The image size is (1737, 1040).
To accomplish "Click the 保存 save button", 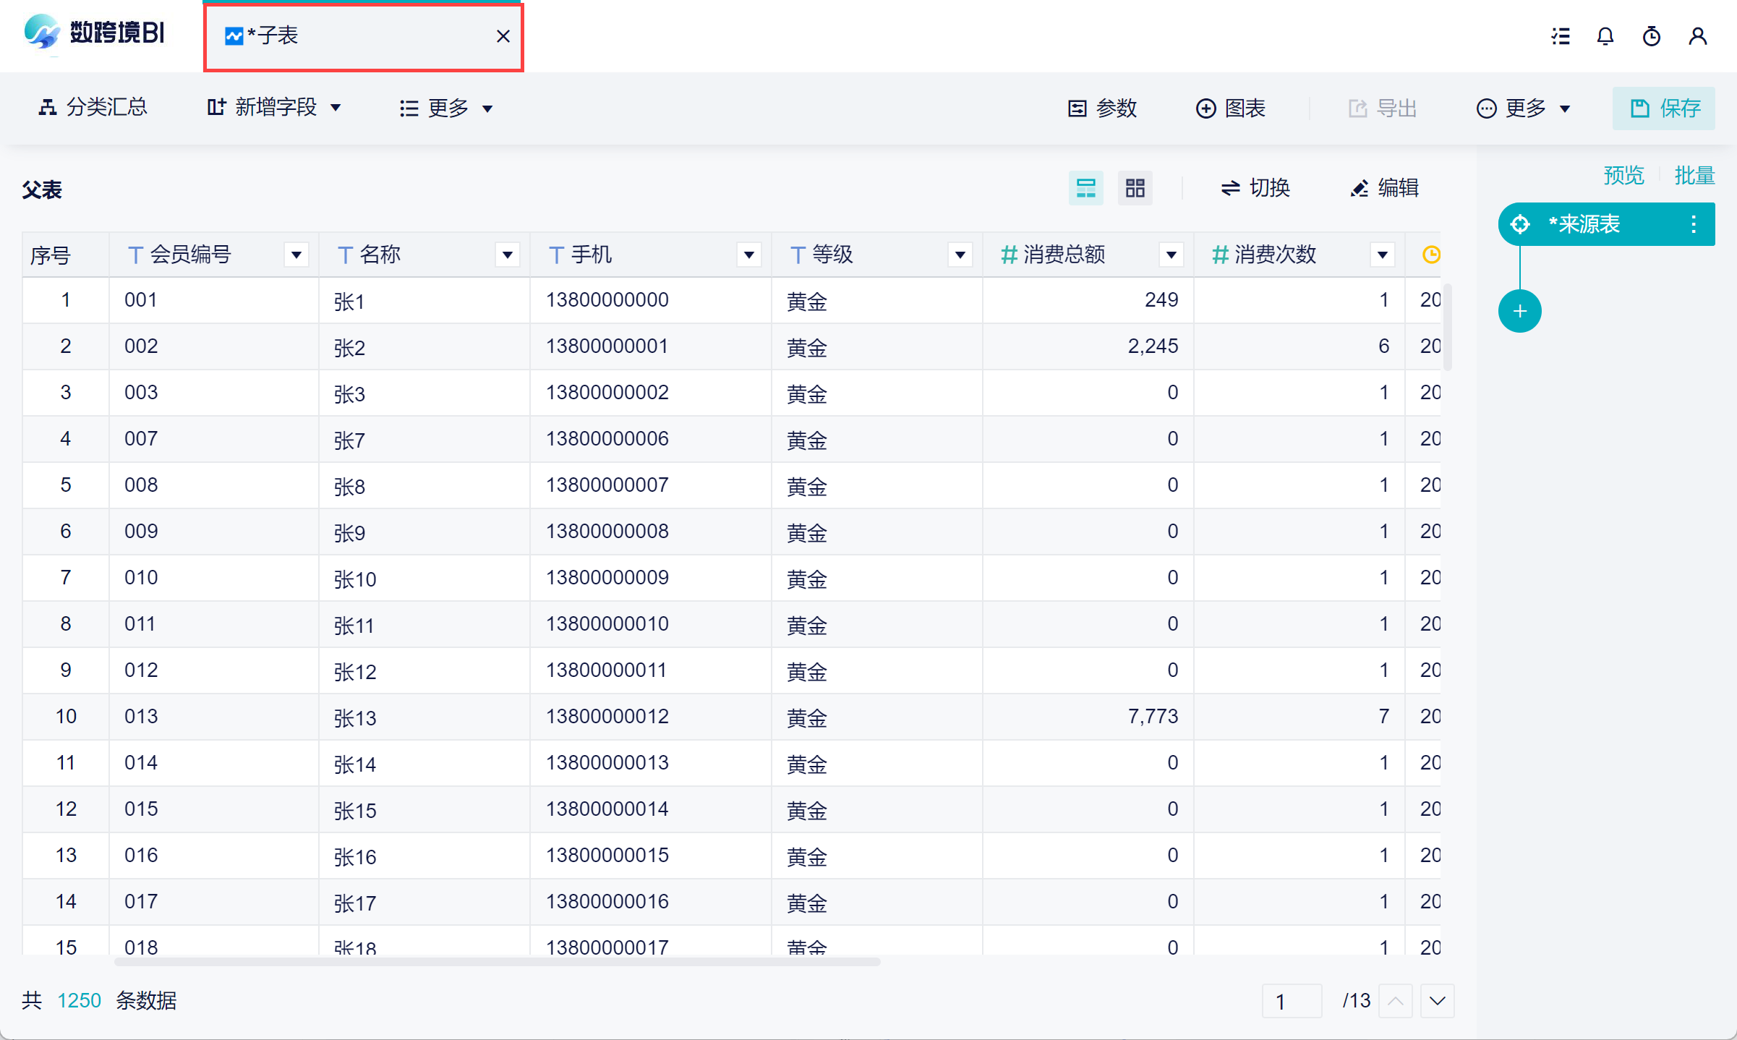I will click(x=1664, y=108).
